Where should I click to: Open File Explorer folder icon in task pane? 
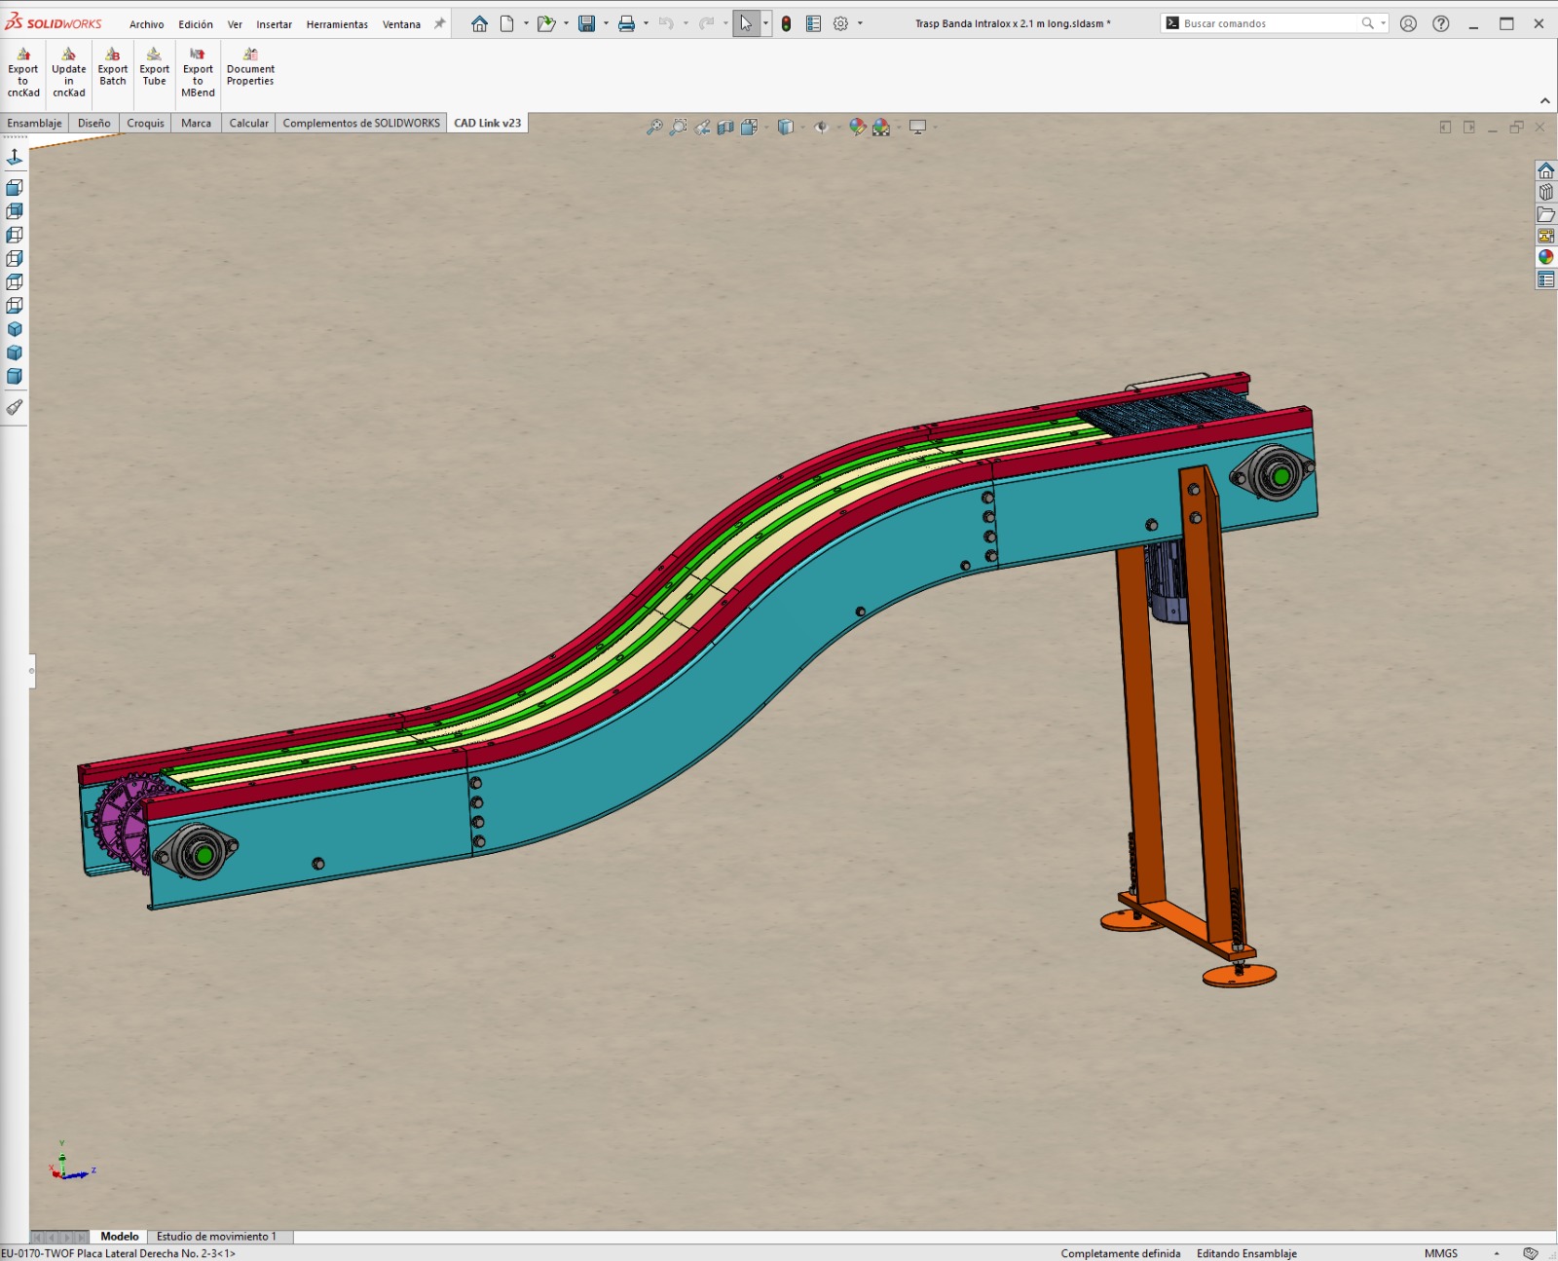(x=1545, y=214)
